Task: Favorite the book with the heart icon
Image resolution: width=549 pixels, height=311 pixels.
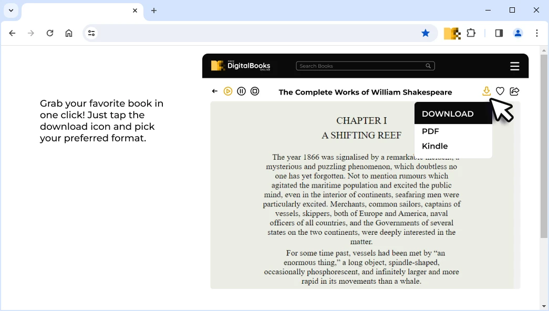Action: [500, 91]
